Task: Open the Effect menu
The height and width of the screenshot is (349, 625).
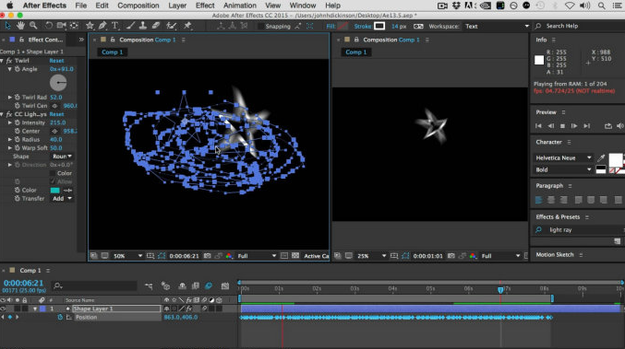Action: coord(205,6)
